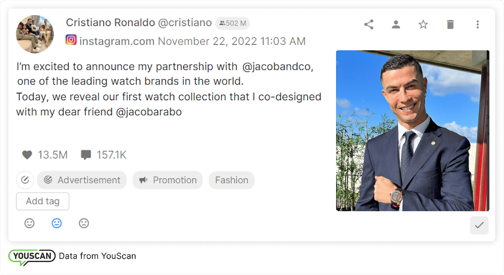The height and width of the screenshot is (275, 504).
Task: Click the 502 M followers badge
Action: 232,23
